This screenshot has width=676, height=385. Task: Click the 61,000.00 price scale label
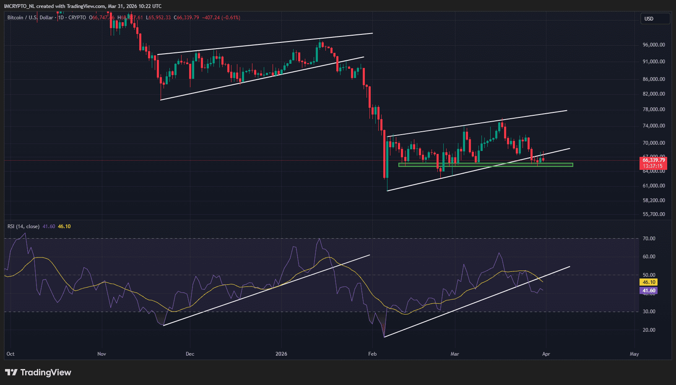tap(654, 186)
